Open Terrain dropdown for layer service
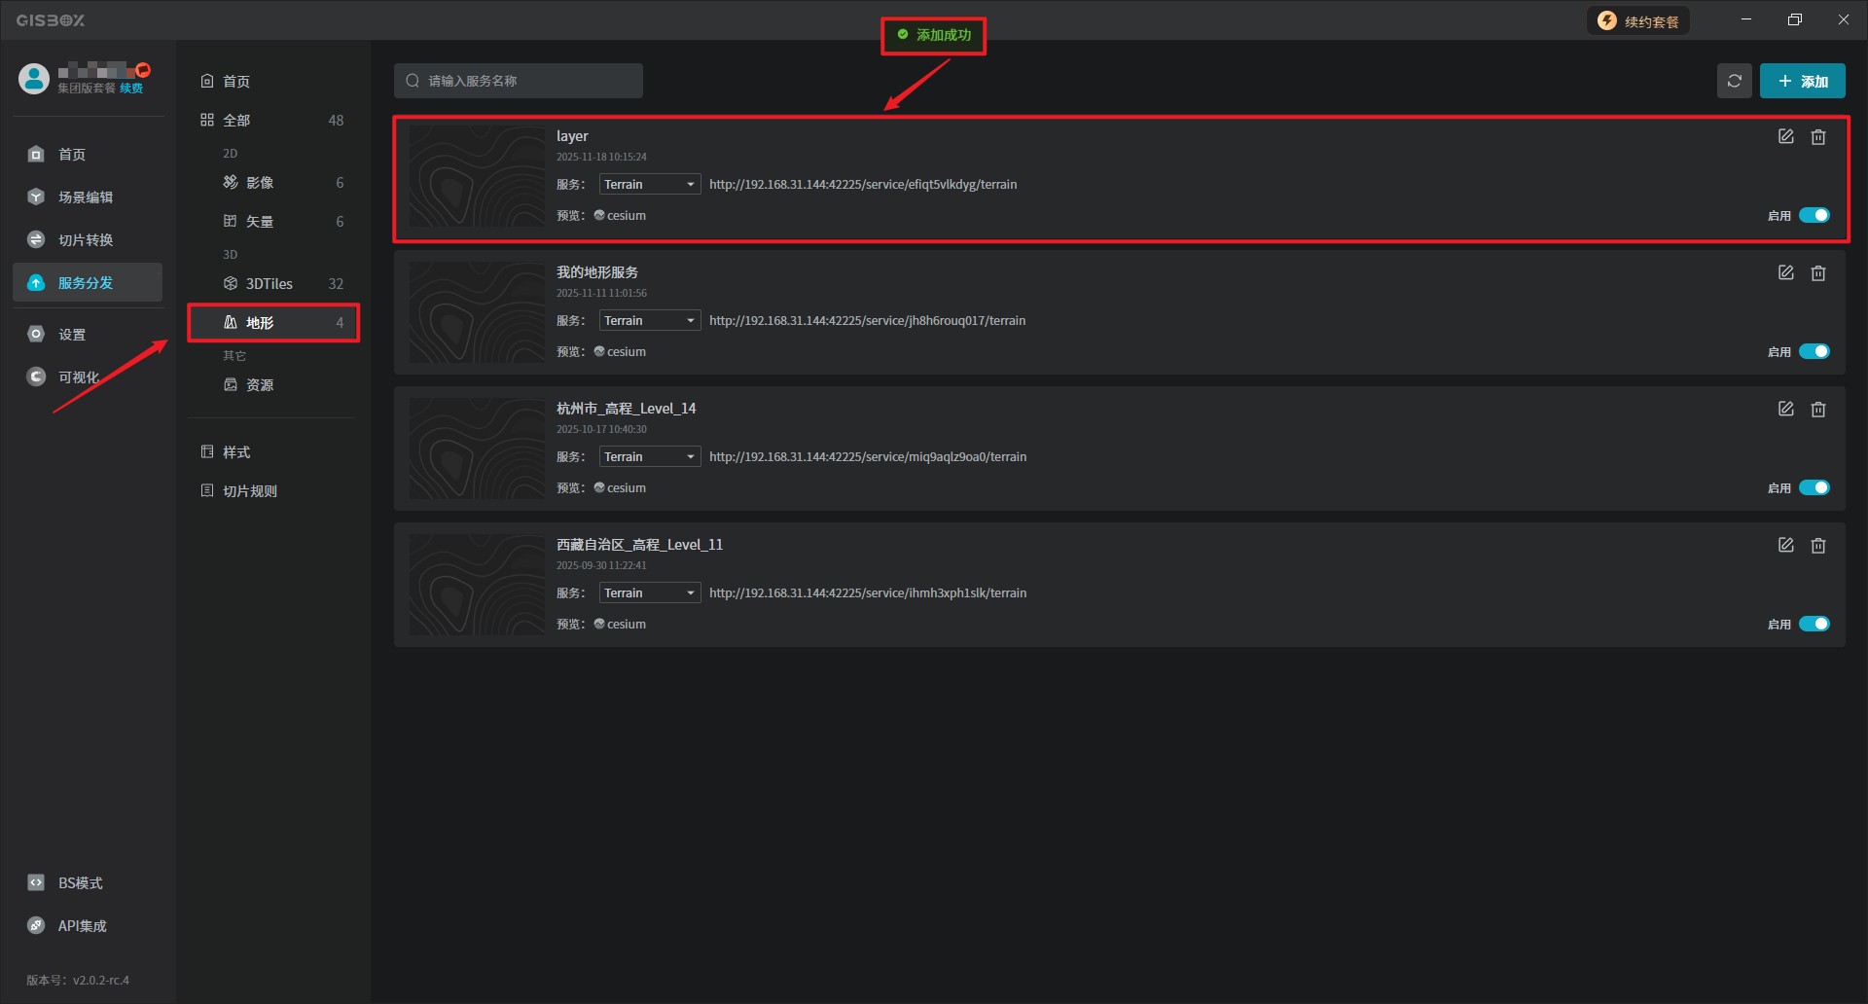The image size is (1868, 1004). click(649, 185)
